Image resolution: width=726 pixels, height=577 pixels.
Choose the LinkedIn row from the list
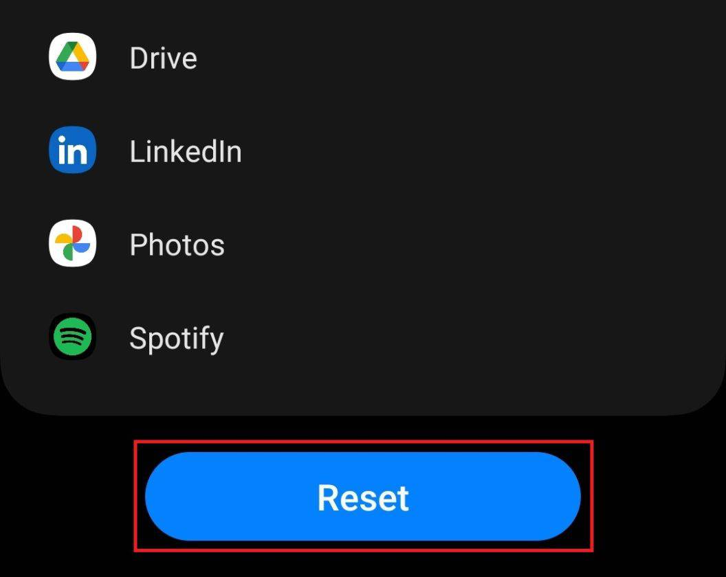206,150
